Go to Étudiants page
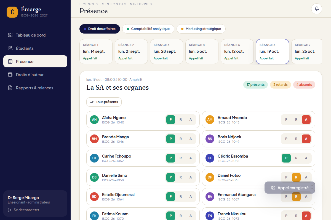The height and width of the screenshot is (220, 331). click(x=35, y=48)
